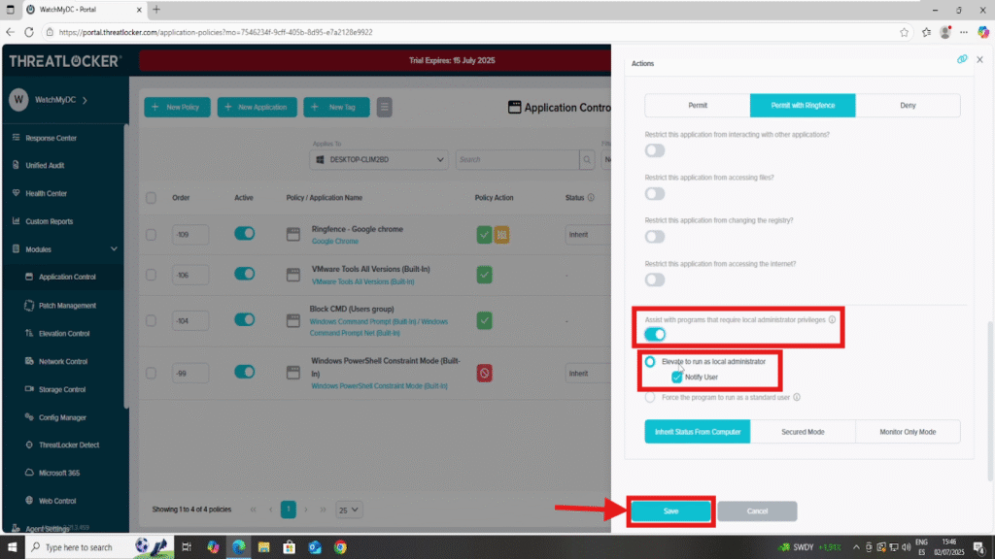This screenshot has height=559, width=995.
Task: Open the 25 per page dropdown
Action: 349,510
